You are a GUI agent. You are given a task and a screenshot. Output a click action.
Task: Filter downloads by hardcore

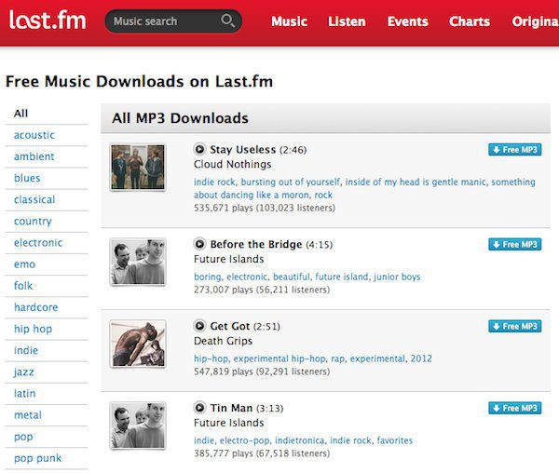click(x=36, y=307)
